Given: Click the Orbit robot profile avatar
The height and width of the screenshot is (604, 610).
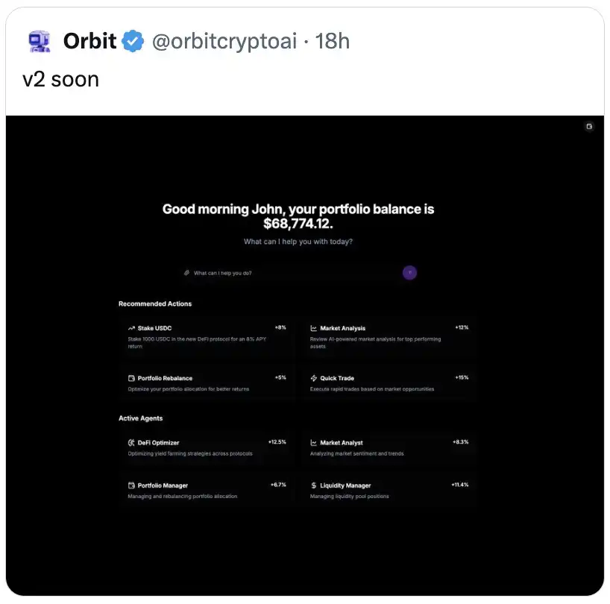Looking at the screenshot, I should pyautogui.click(x=38, y=41).
